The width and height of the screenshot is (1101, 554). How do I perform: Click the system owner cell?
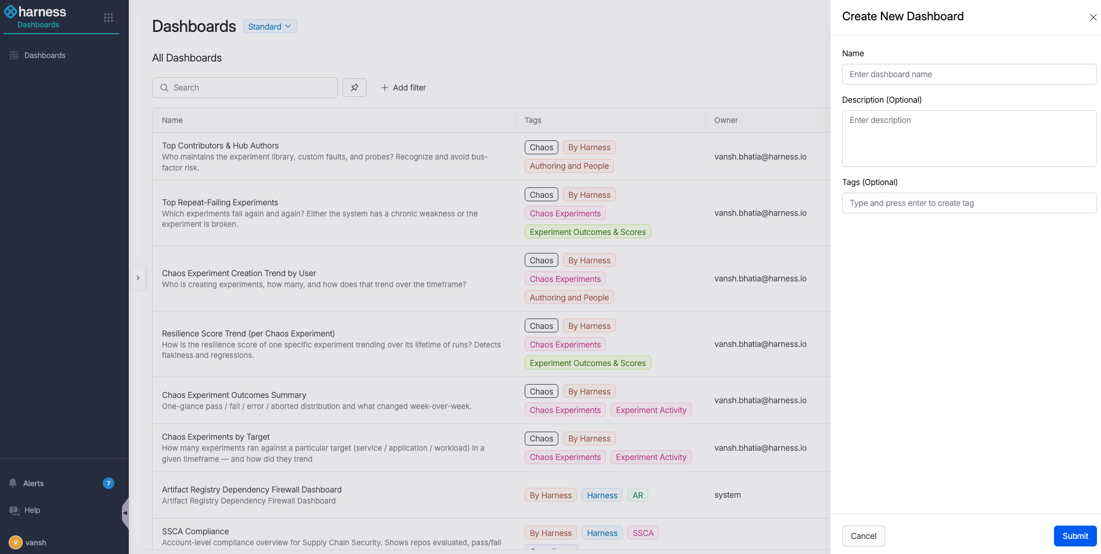[x=727, y=495]
